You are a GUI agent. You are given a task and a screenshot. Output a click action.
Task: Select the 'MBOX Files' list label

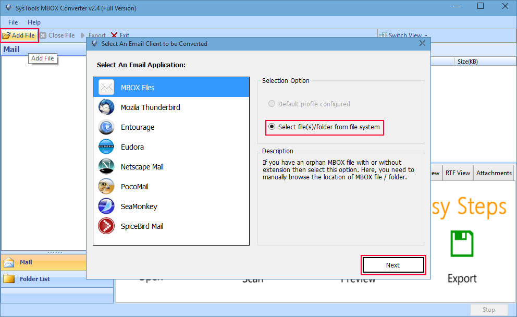coord(138,88)
